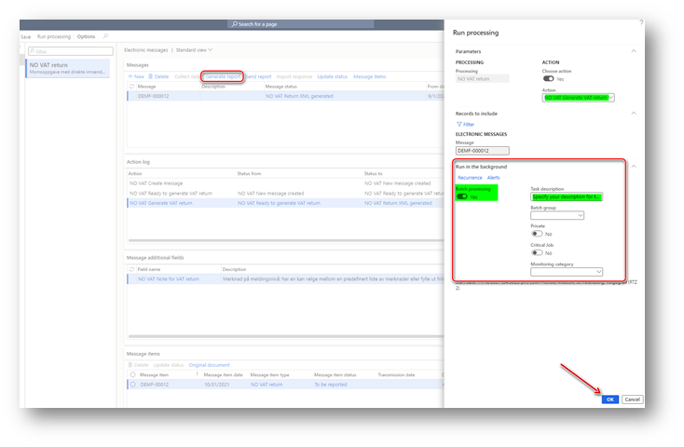This screenshot has width=684, height=447.
Task: Click the refresh icon in the Messages grid header
Action: [131, 87]
